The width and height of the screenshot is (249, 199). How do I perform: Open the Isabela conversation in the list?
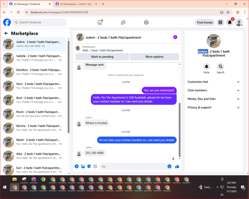pyautogui.click(x=33, y=58)
